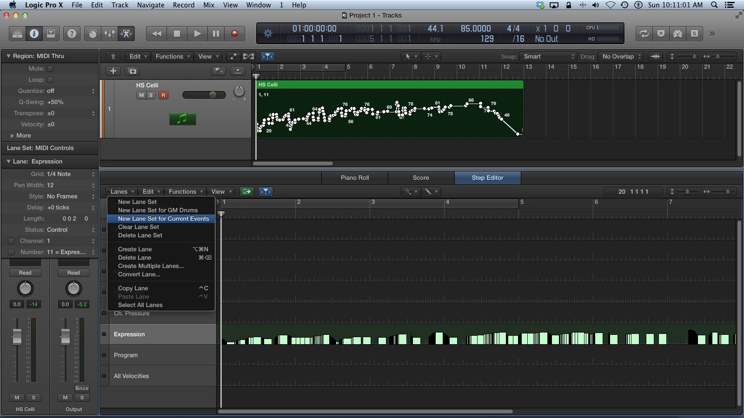
Task: Duplicate track with plus-box icon
Action: (133, 71)
